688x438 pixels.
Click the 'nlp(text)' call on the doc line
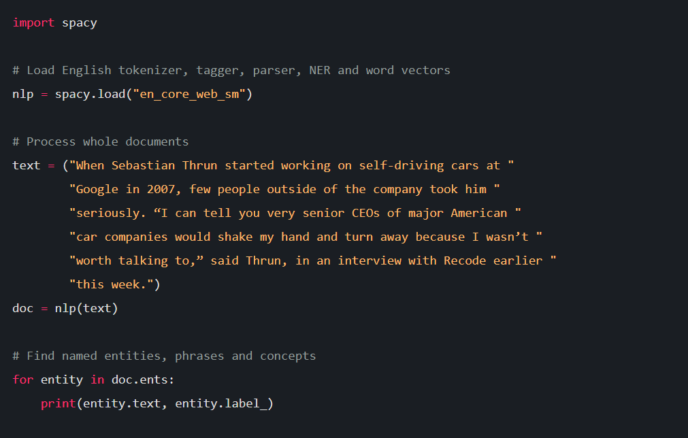86,309
